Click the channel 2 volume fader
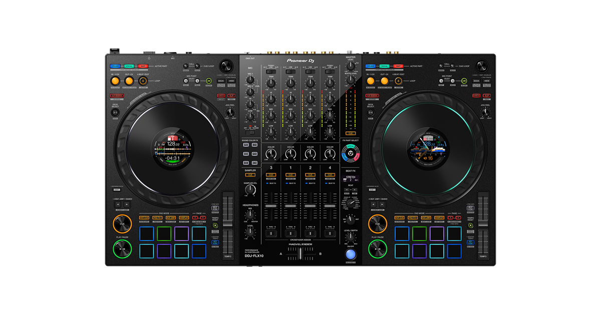The width and height of the screenshot is (601, 315). coord(310,205)
